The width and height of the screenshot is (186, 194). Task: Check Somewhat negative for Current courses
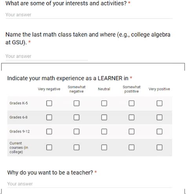(x=77, y=148)
